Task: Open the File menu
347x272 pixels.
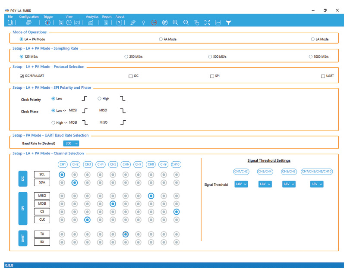Action: tap(10, 17)
